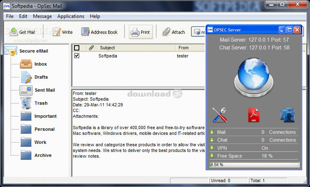Click the Total: 1 status entry
The height and width of the screenshot is (187, 310).
[x=258, y=180]
